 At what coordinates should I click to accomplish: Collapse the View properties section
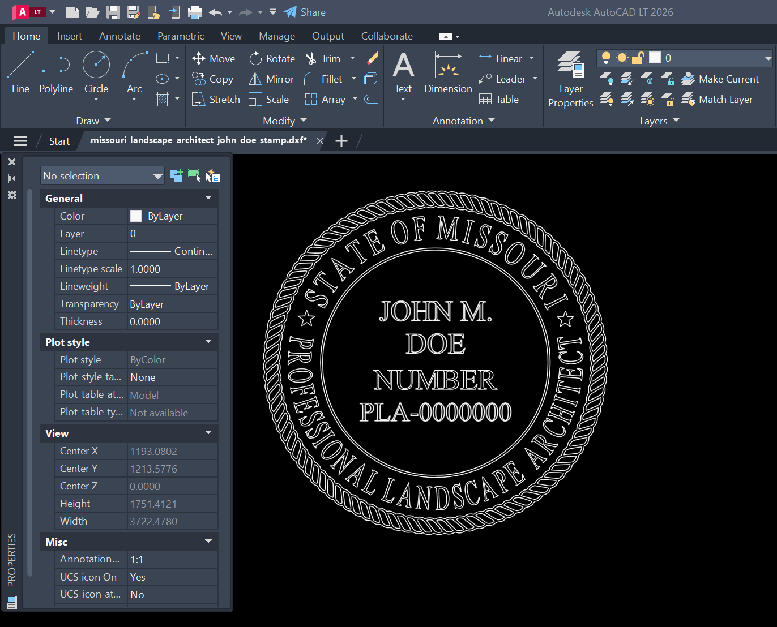(208, 433)
